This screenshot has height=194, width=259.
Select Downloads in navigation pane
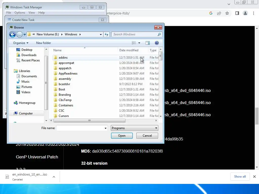(26, 55)
